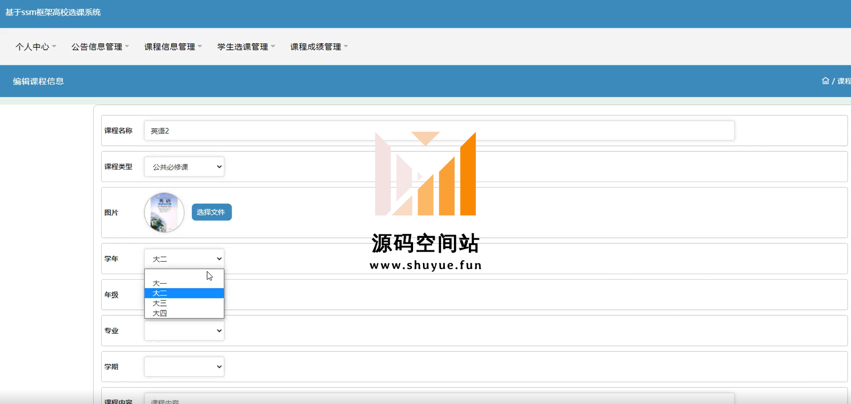851x404 pixels.
Task: Open the 课程成绩管理 menu
Action: tap(319, 47)
